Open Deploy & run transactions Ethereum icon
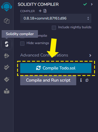 pos(7,56)
